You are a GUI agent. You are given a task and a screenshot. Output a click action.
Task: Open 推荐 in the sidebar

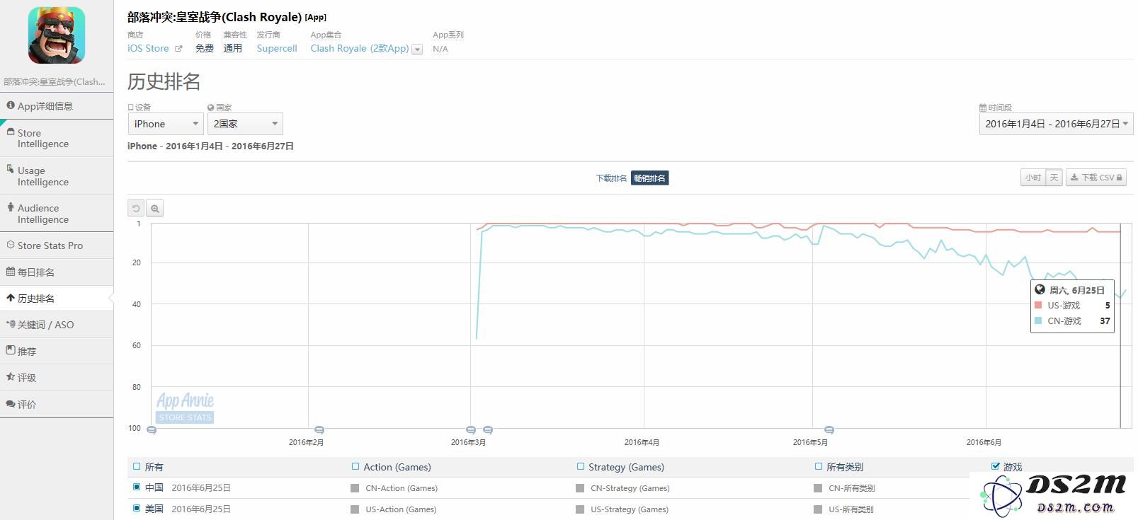pyautogui.click(x=57, y=351)
